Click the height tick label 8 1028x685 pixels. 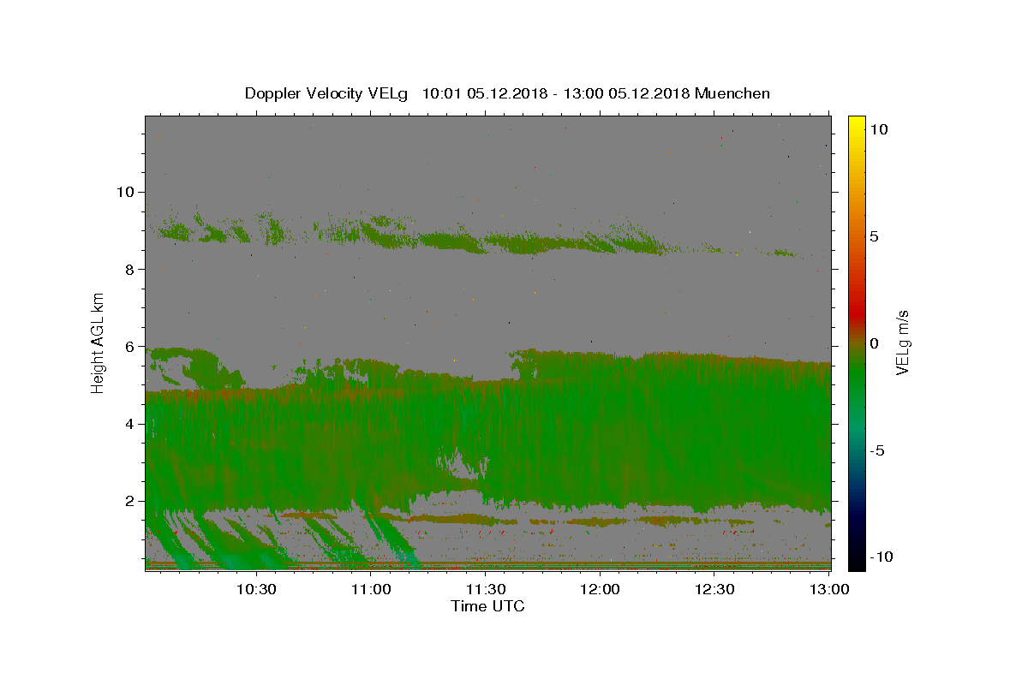[x=130, y=269]
